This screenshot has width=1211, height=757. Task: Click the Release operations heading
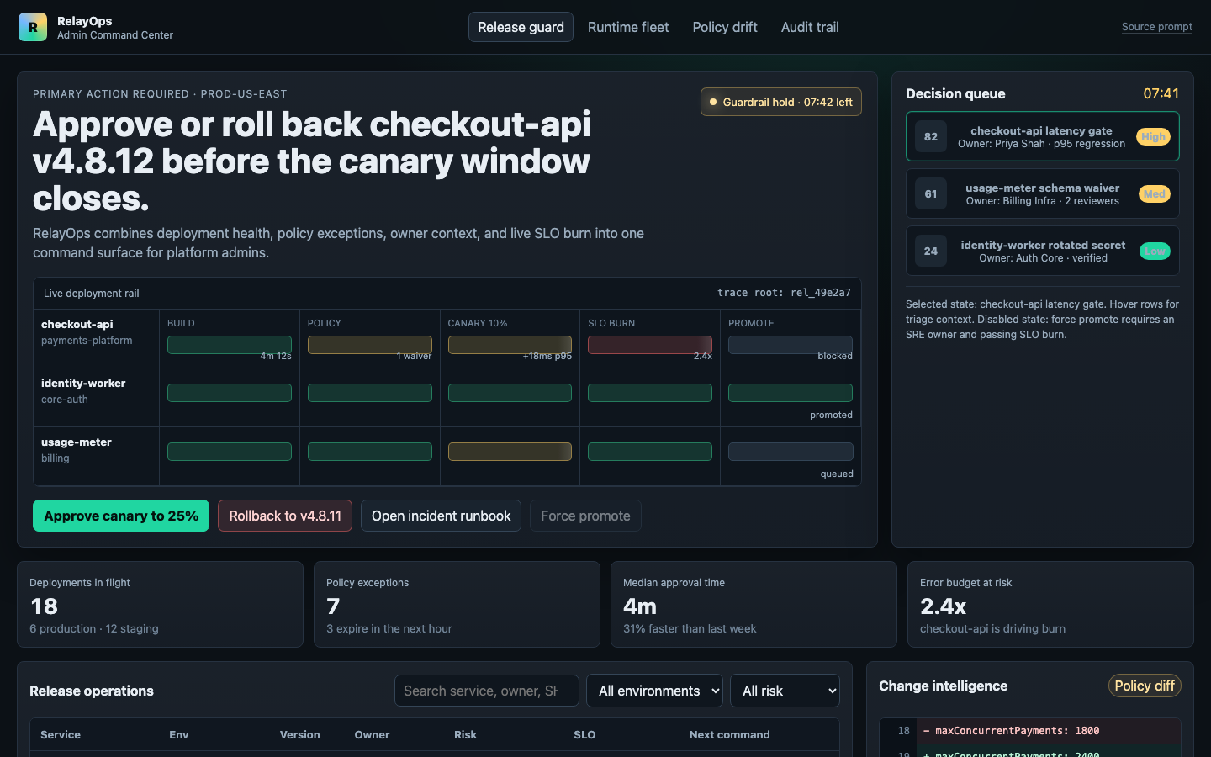pos(92,691)
